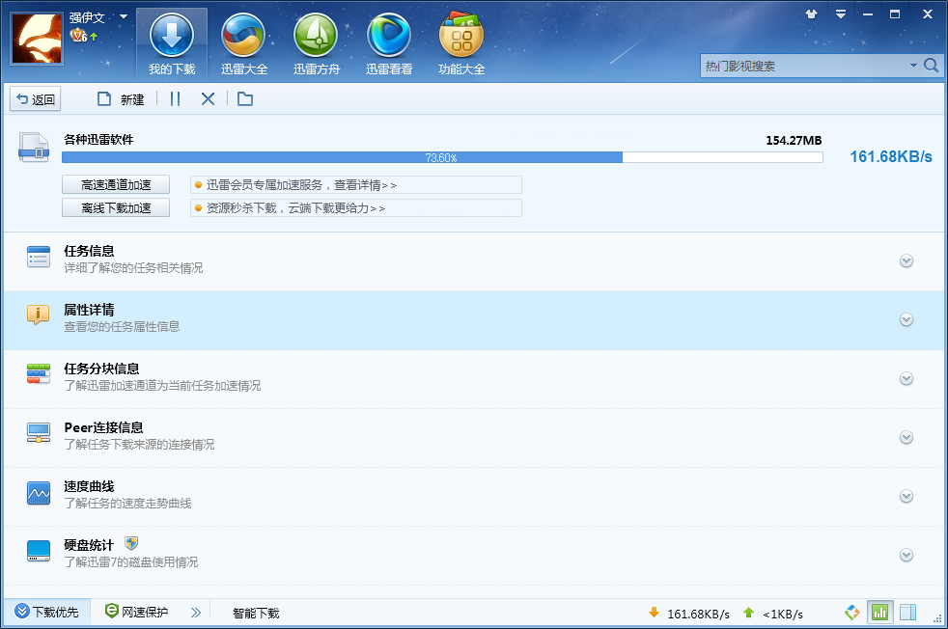Click the V6 VIP level badge
Viewport: 948px width, 629px height.
coord(79,36)
